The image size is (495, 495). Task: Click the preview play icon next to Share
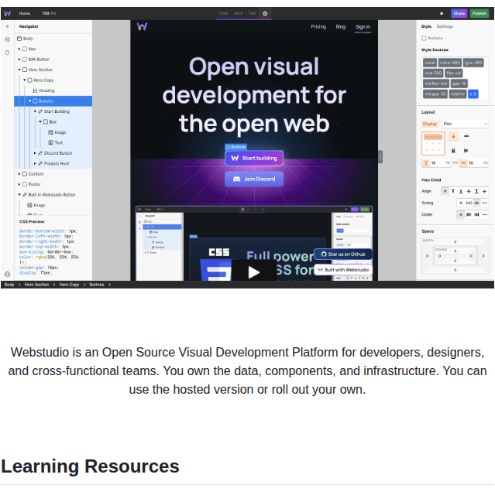[442, 13]
